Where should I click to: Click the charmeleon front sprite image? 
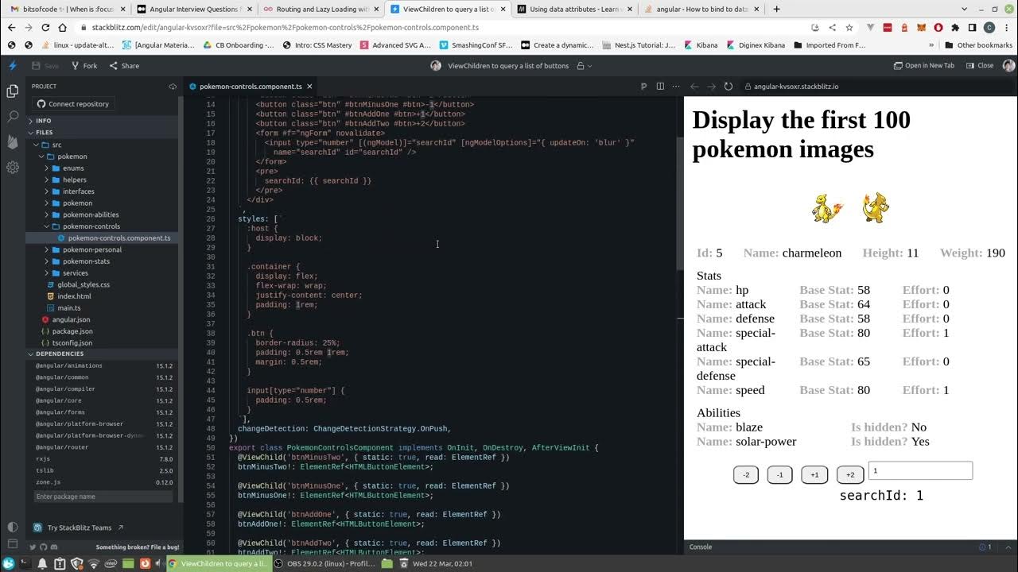(x=827, y=208)
